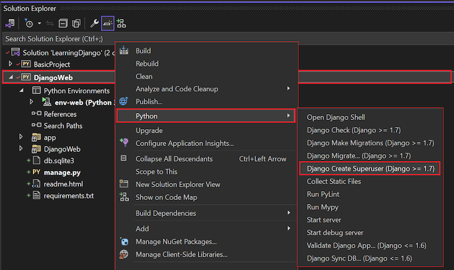Viewport: 454px width, 270px height.
Task: Click the Publish globe icon in menu
Action: (123, 101)
